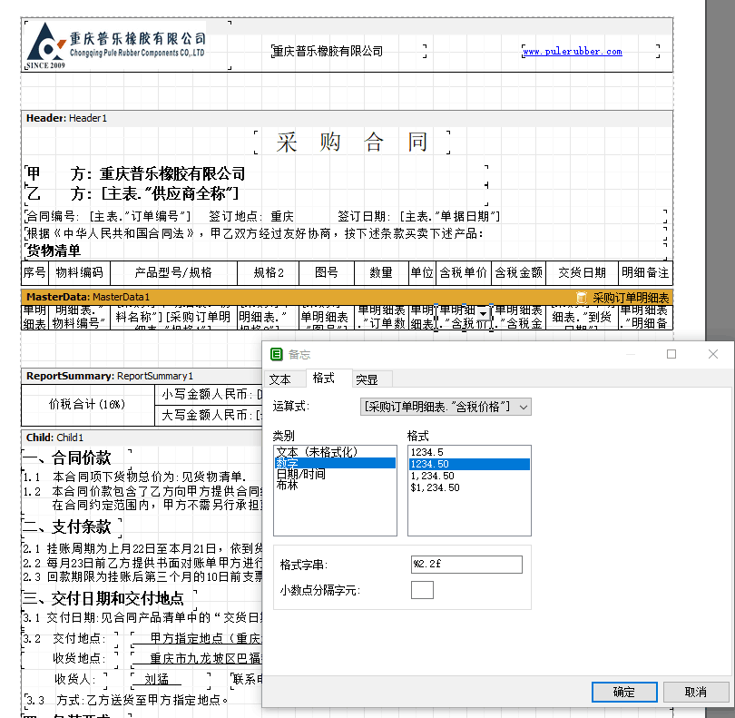The height and width of the screenshot is (718, 735).
Task: Select the 3.3 方式 delivery line
Action: click(x=127, y=700)
